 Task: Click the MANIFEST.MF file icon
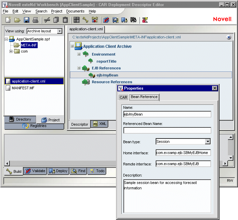8,88
